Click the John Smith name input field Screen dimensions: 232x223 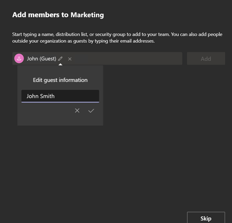pos(60,96)
